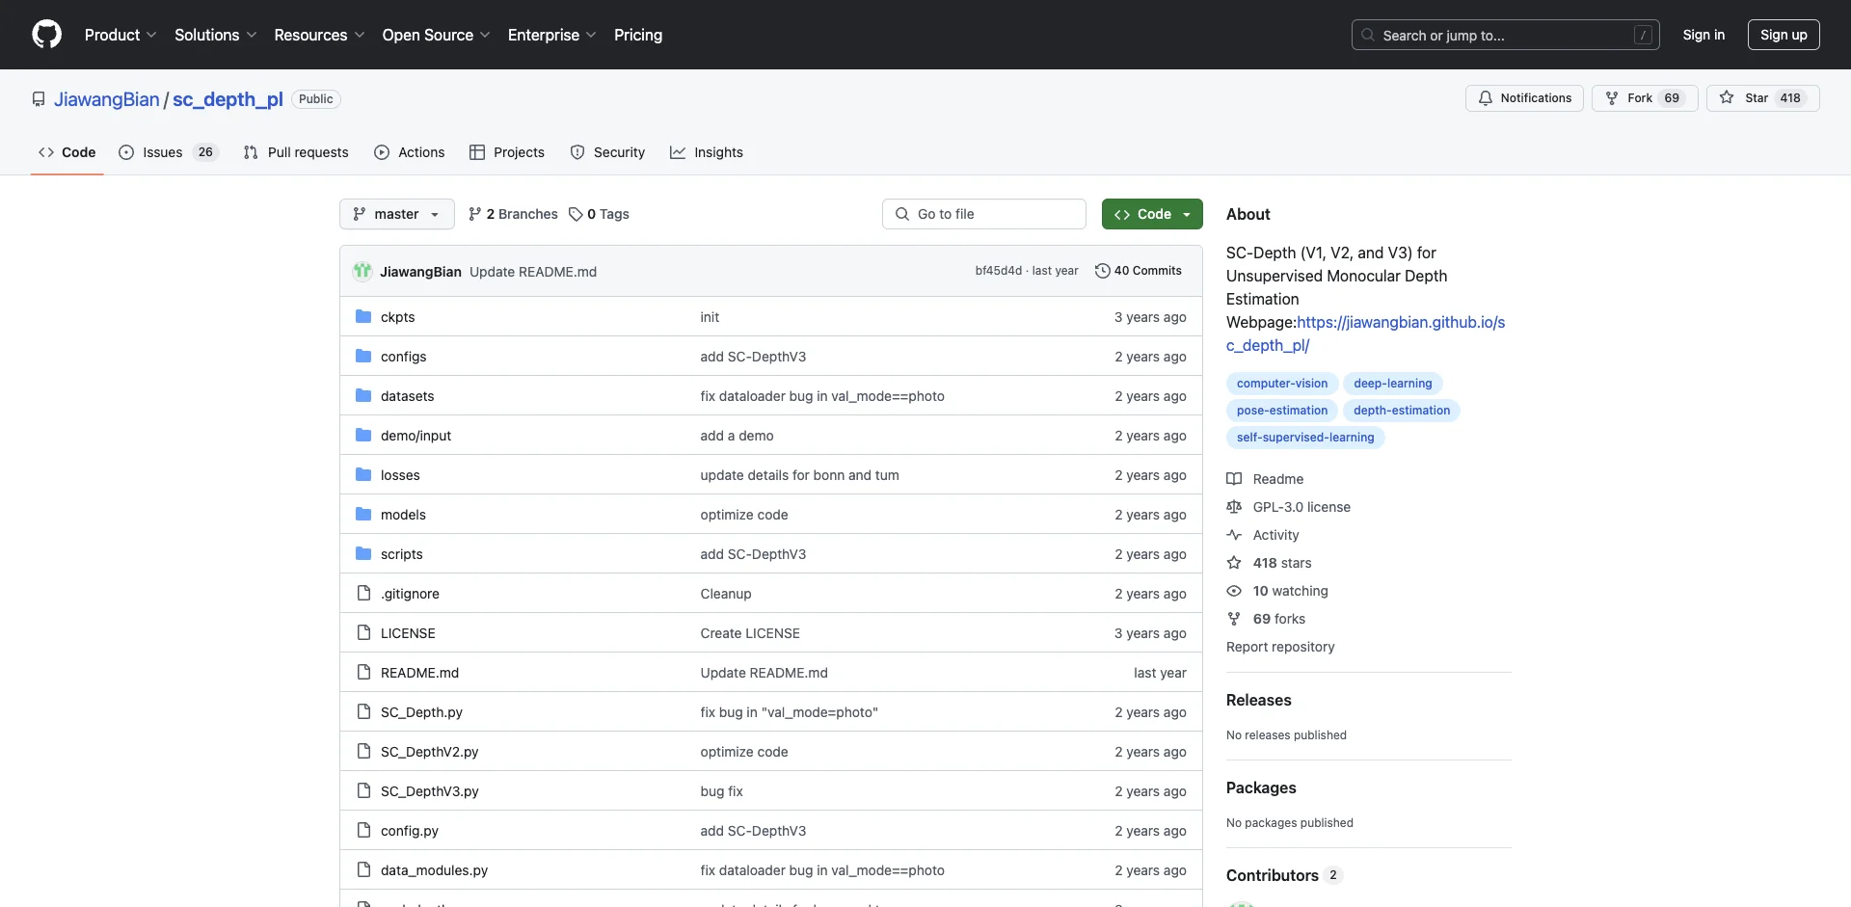1851x907 pixels.
Task: Open the SC_DepthV3.py file
Action: pos(429,791)
